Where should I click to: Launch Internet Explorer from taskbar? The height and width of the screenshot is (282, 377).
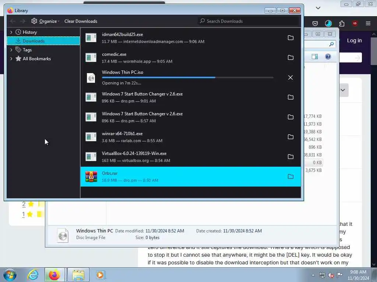tap(33, 275)
